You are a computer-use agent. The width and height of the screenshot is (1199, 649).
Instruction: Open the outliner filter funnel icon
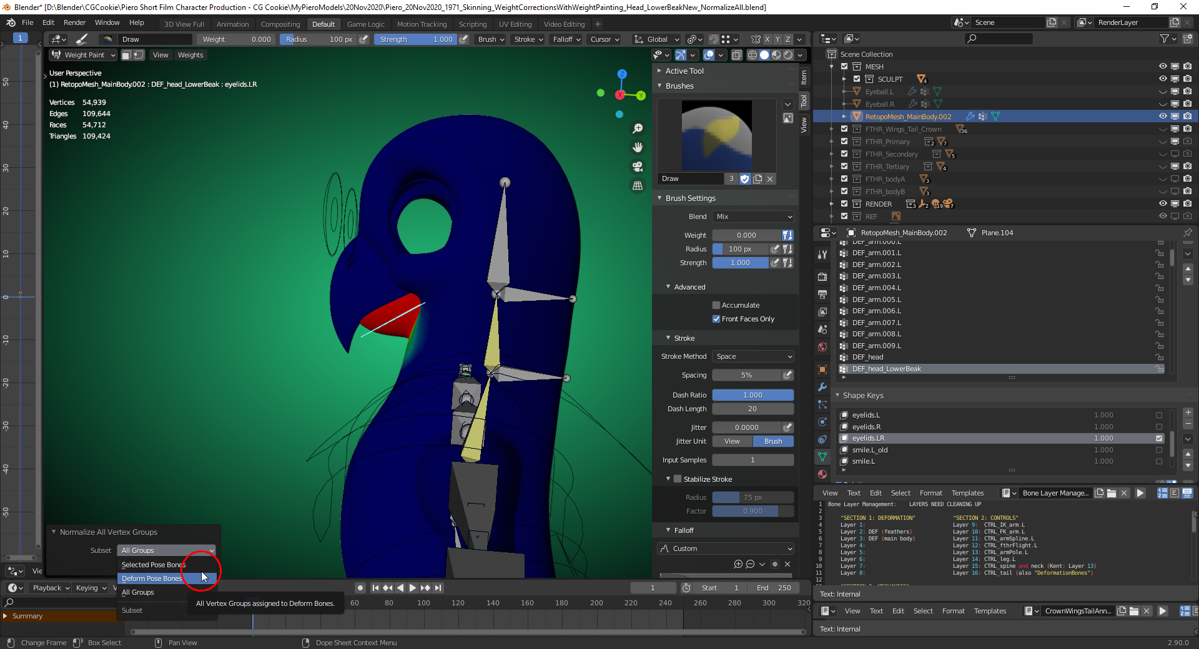click(x=1165, y=39)
